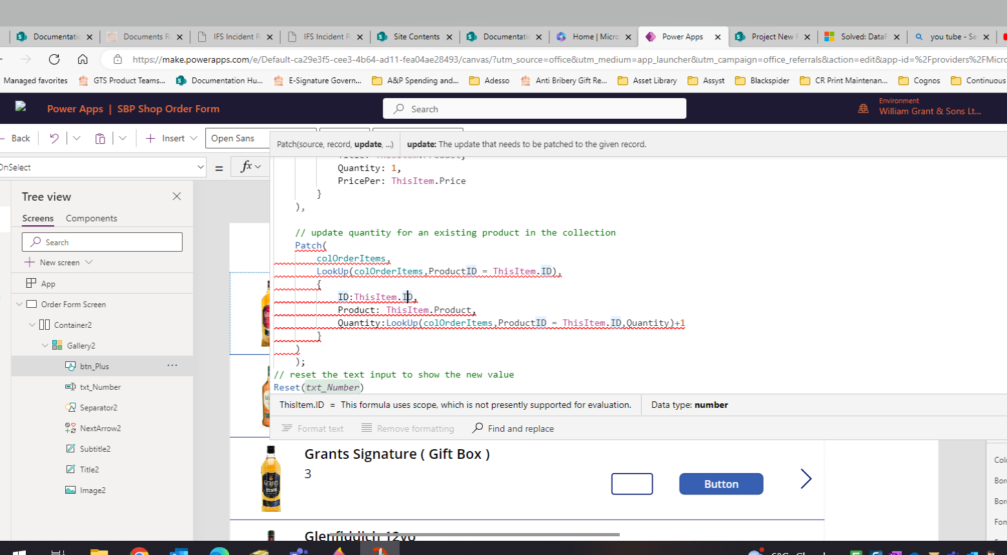Click the Paste clipboard icon
Screen dimensions: 1007x555
pyautogui.click(x=100, y=138)
